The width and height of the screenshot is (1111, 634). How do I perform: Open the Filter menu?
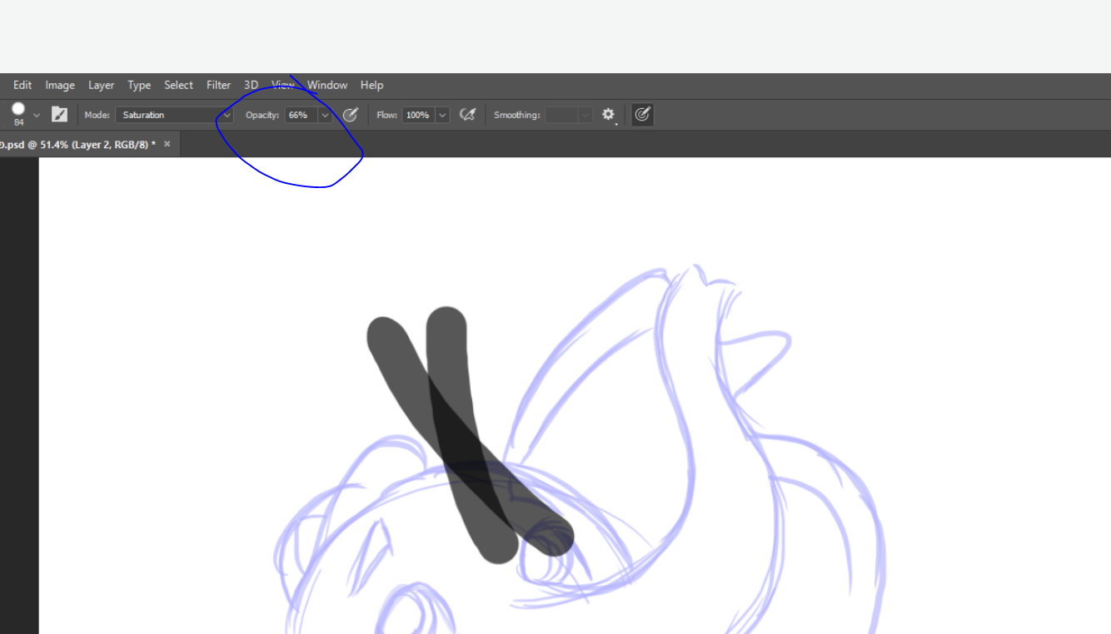click(x=218, y=85)
